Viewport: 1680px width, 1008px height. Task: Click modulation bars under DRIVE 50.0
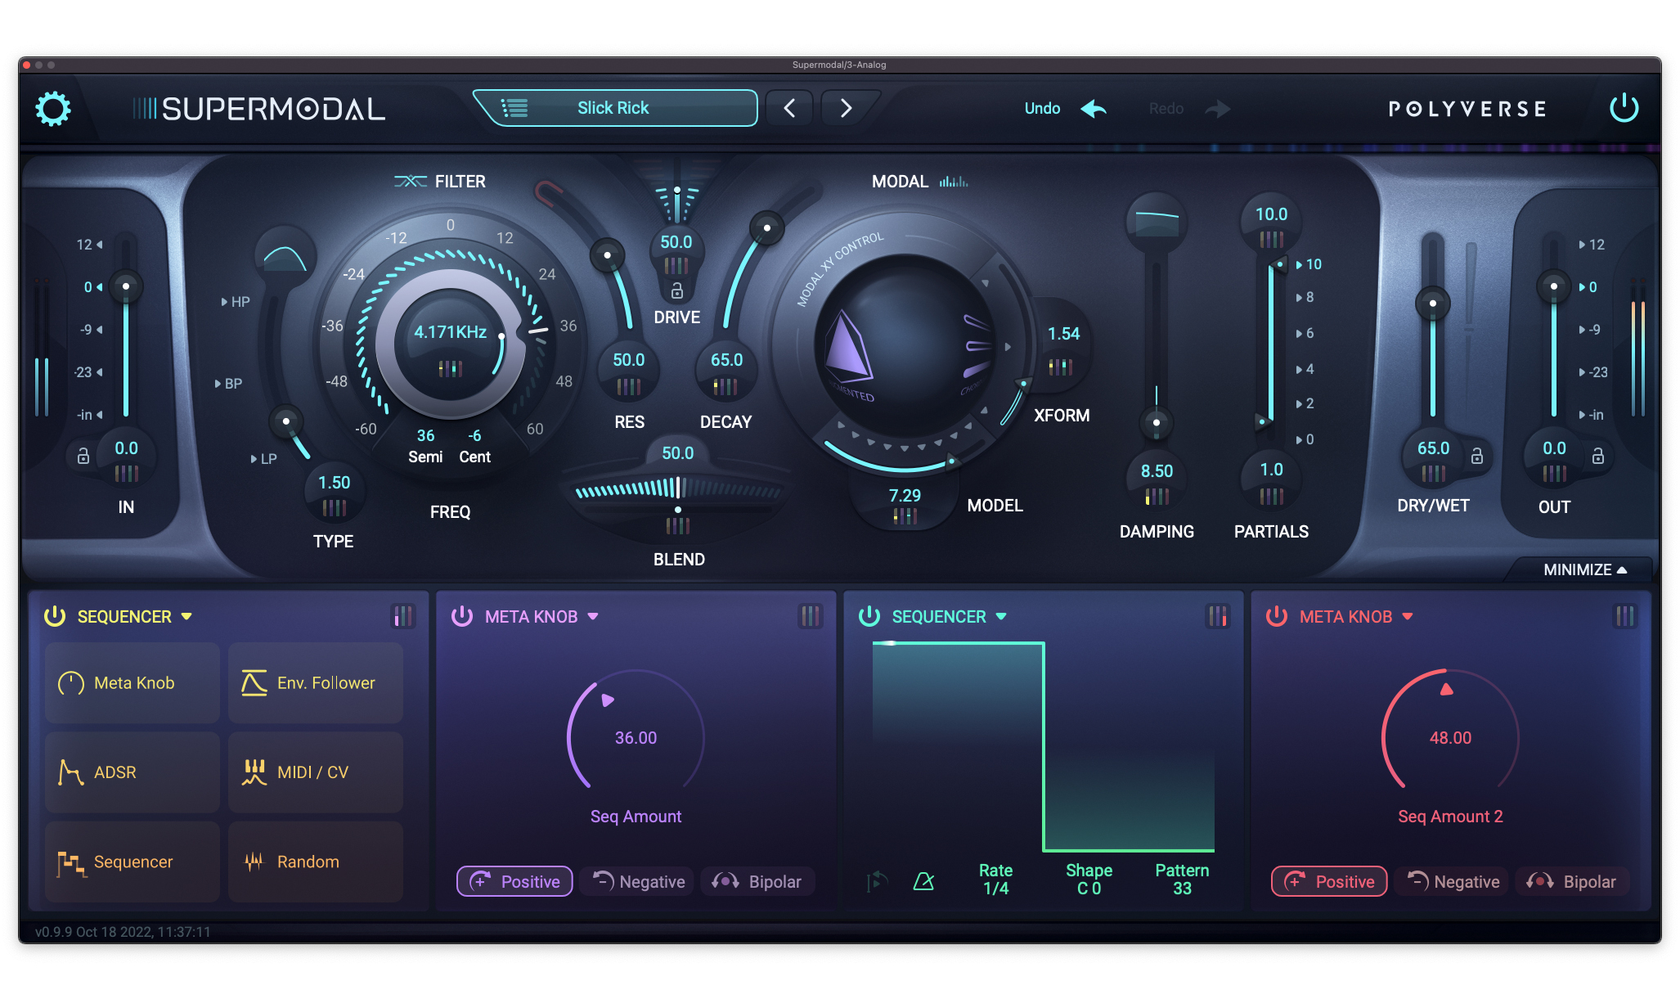click(x=676, y=265)
